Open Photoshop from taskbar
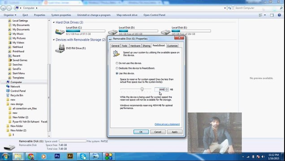Screen dimensions: 285x161 [x=57, y=156]
